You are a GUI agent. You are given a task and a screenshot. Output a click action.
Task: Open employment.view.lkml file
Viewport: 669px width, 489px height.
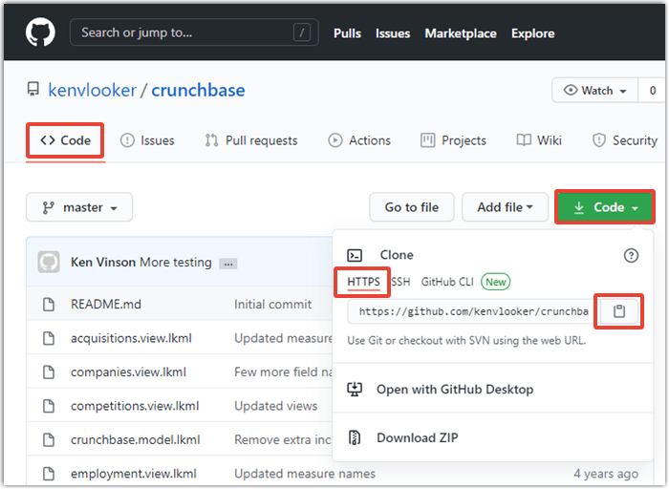click(x=134, y=474)
